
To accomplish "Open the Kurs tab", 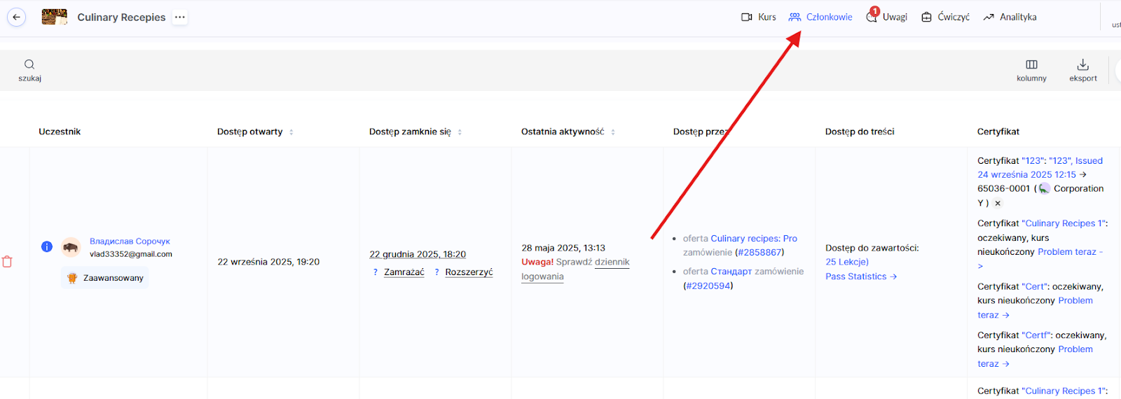I will [x=759, y=17].
